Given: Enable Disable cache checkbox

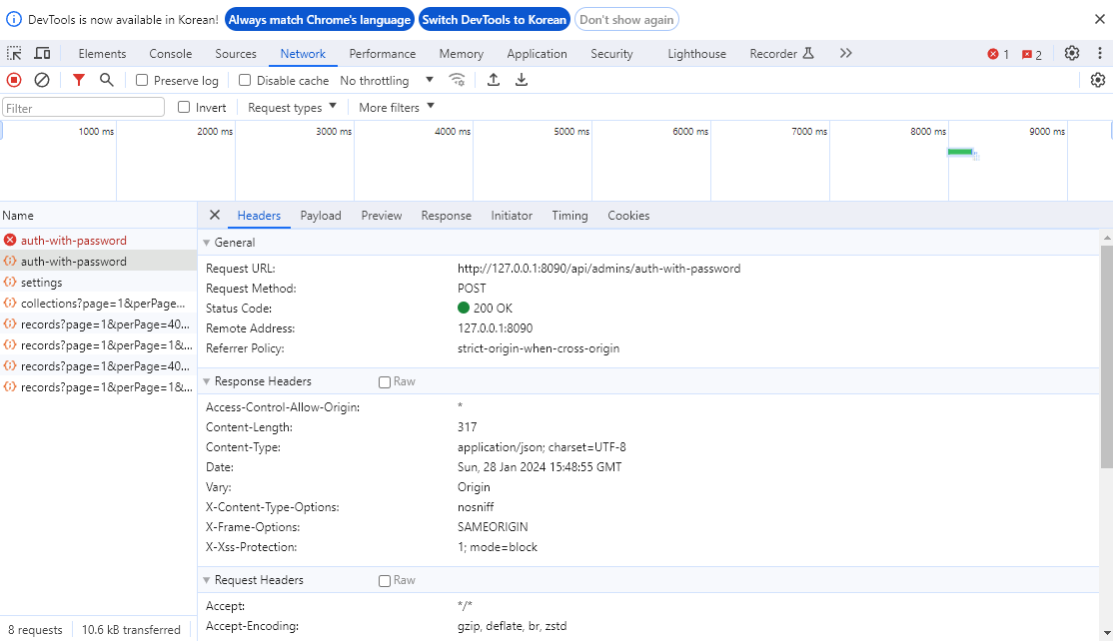Looking at the screenshot, I should [245, 80].
